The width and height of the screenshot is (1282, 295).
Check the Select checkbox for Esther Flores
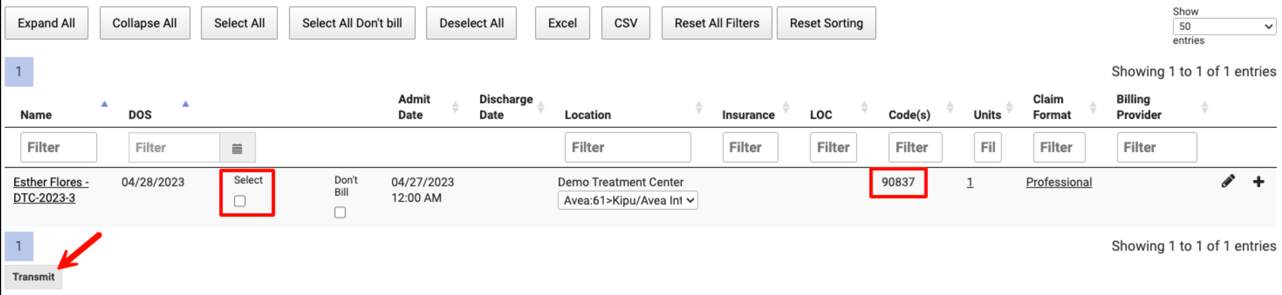pos(240,201)
